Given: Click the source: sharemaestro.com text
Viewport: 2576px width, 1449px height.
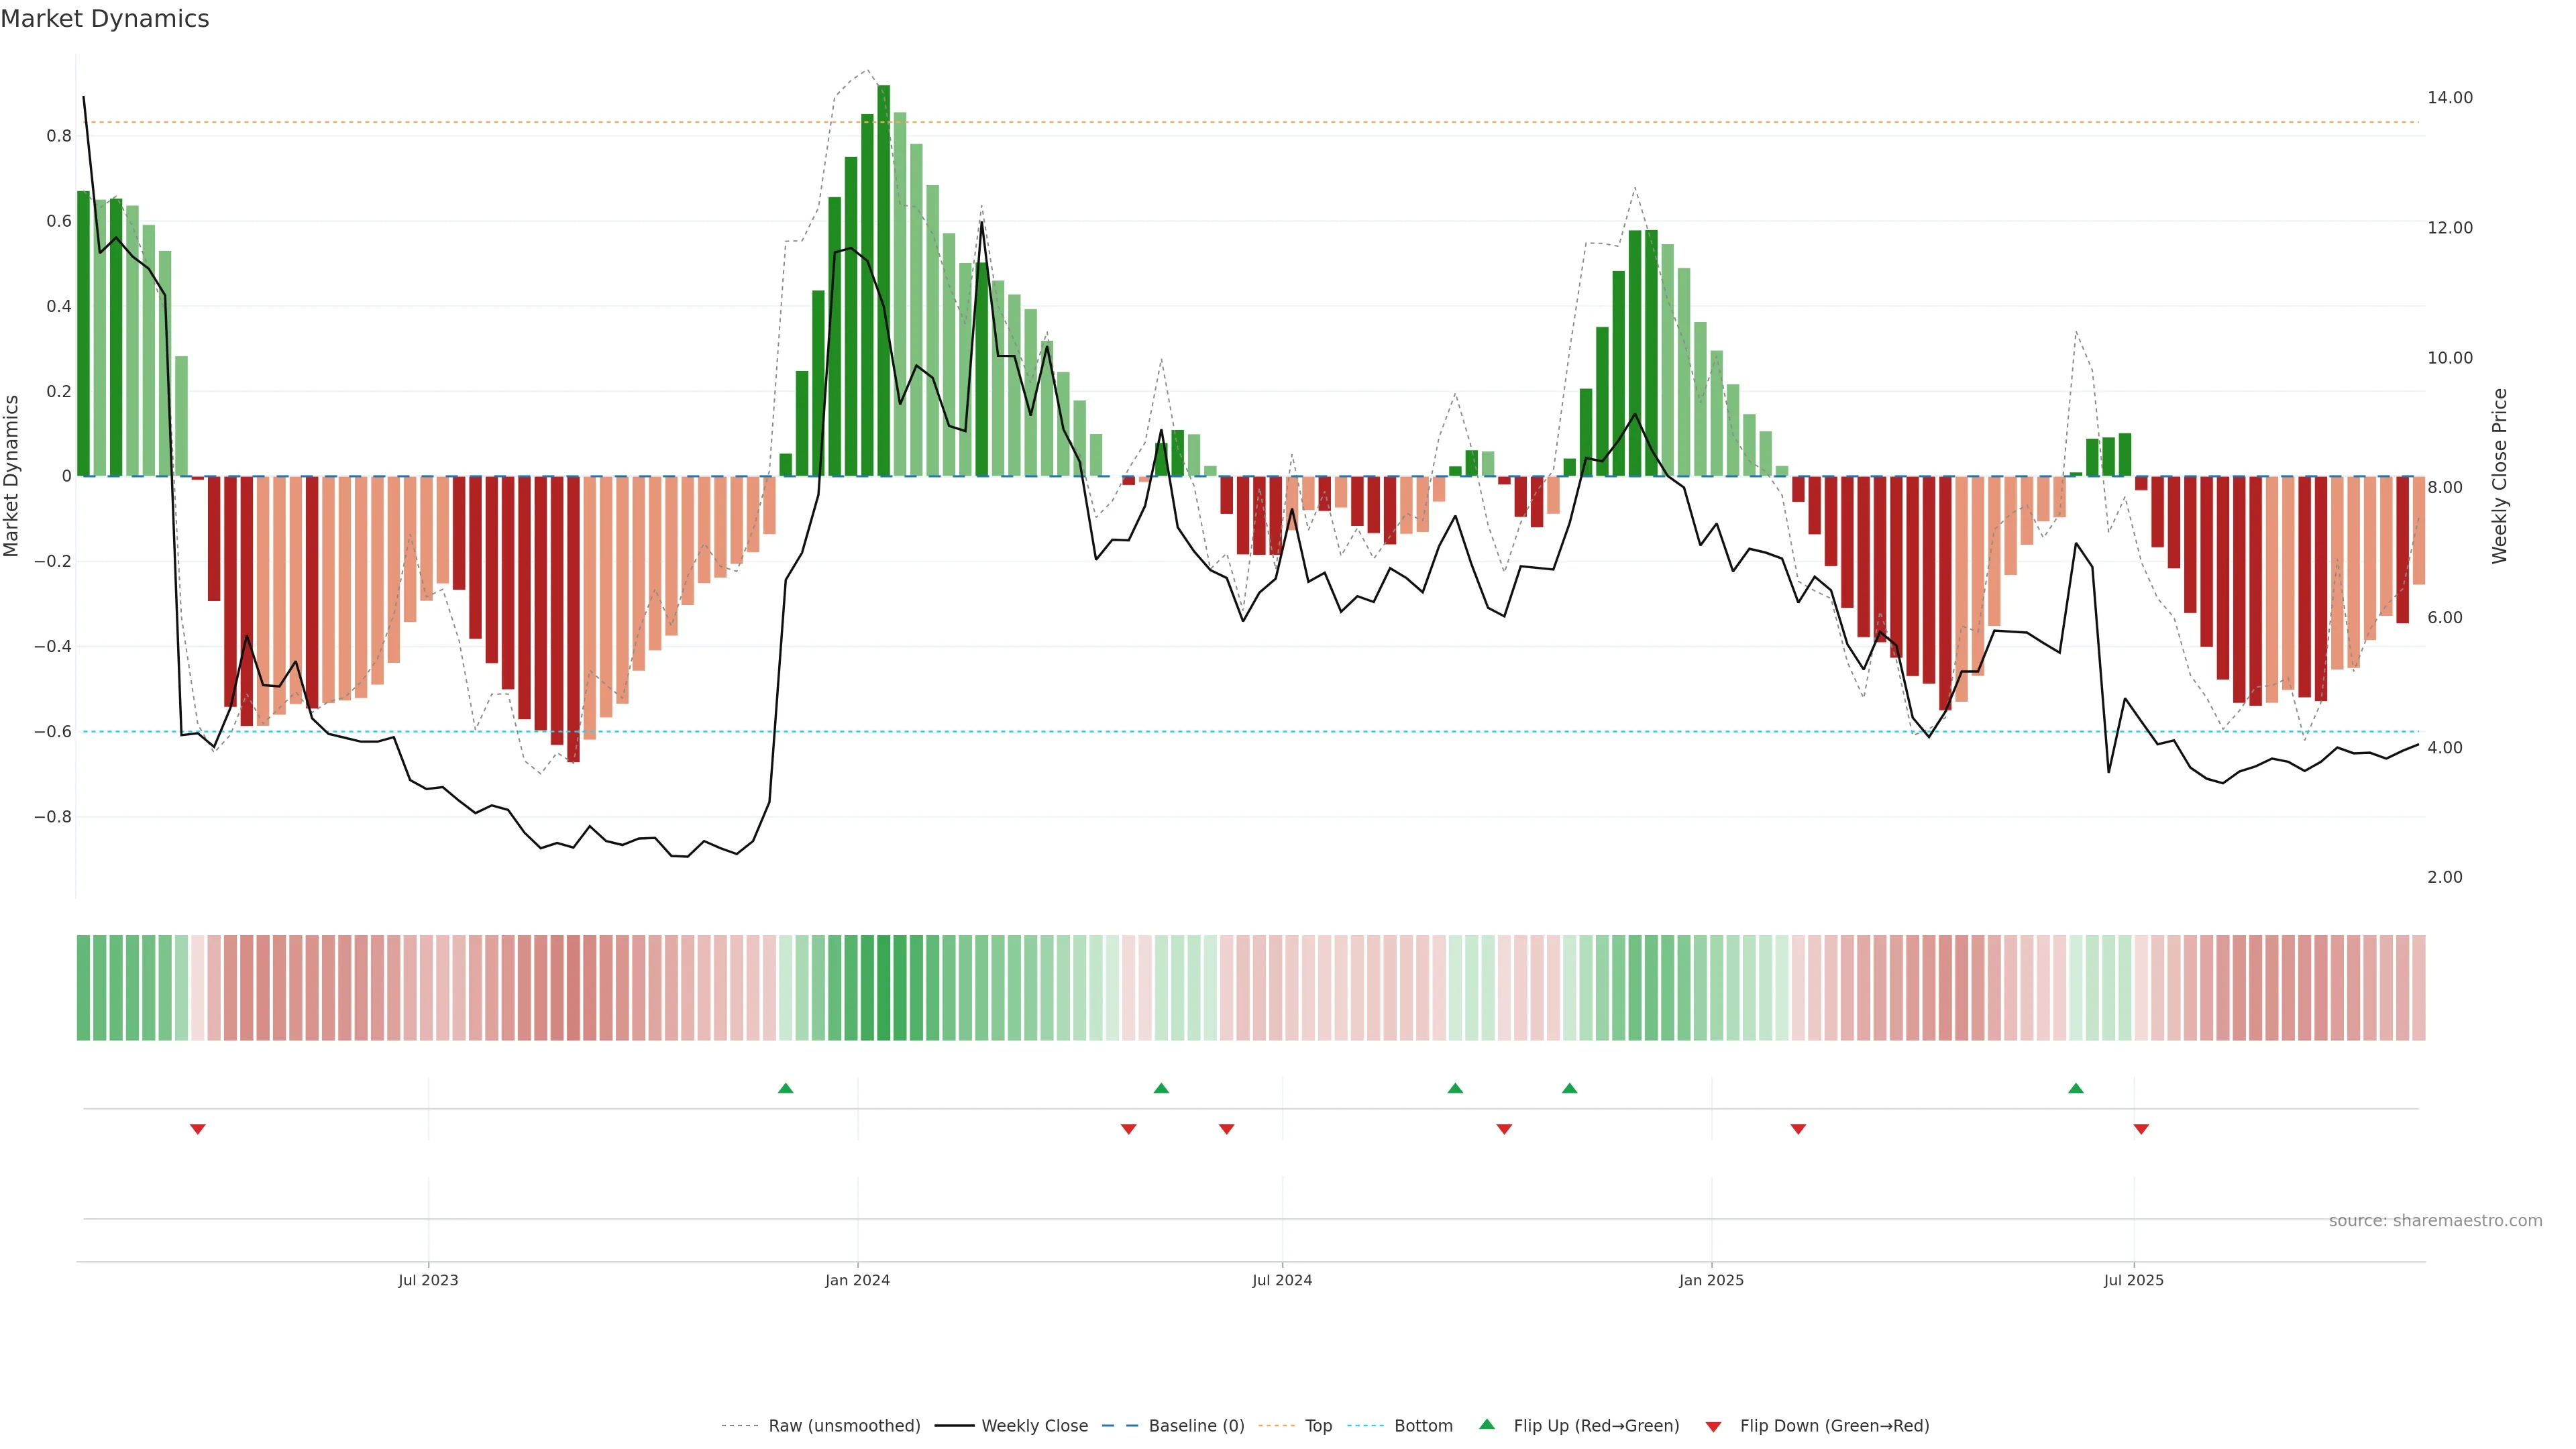Looking at the screenshot, I should 2435,1221.
